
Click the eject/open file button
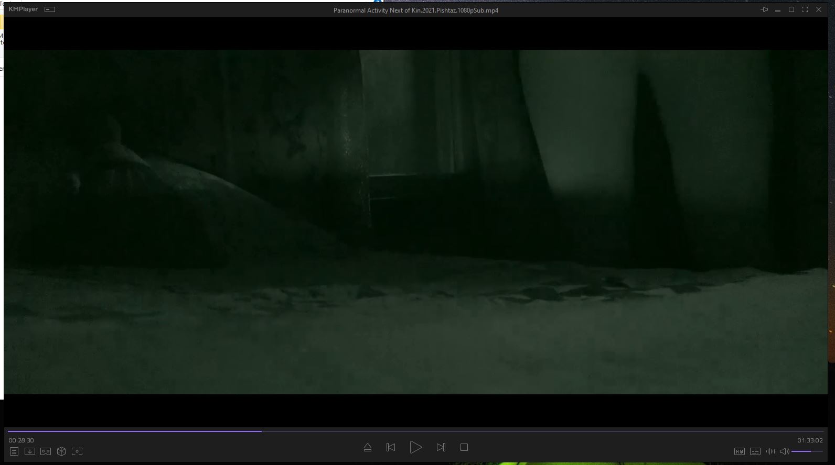[368, 447]
